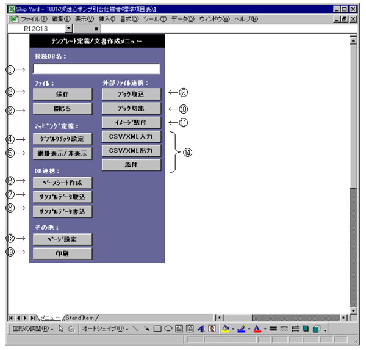366x350 pixels.
Task: Click the Font Color 'A' icon
Action: pos(257,329)
